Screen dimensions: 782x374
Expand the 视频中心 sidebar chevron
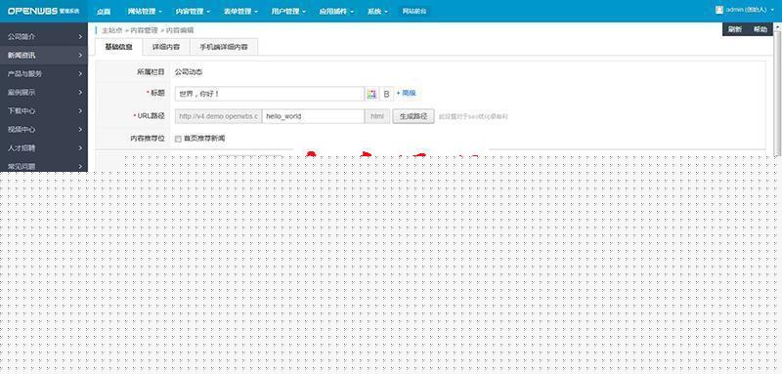tap(80, 130)
